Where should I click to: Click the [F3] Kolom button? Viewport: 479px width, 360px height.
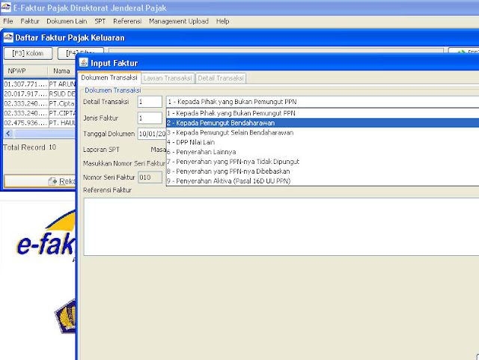[28, 53]
